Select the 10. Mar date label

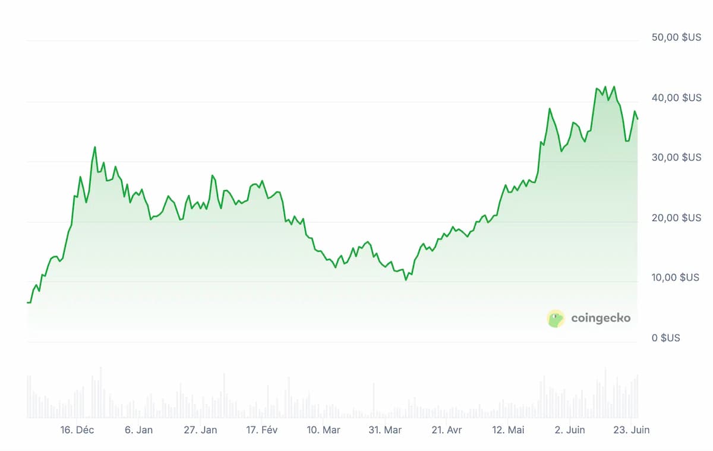323,430
